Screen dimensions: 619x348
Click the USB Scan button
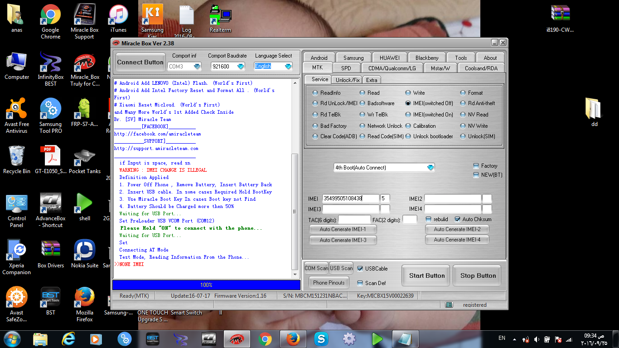tap(341, 268)
